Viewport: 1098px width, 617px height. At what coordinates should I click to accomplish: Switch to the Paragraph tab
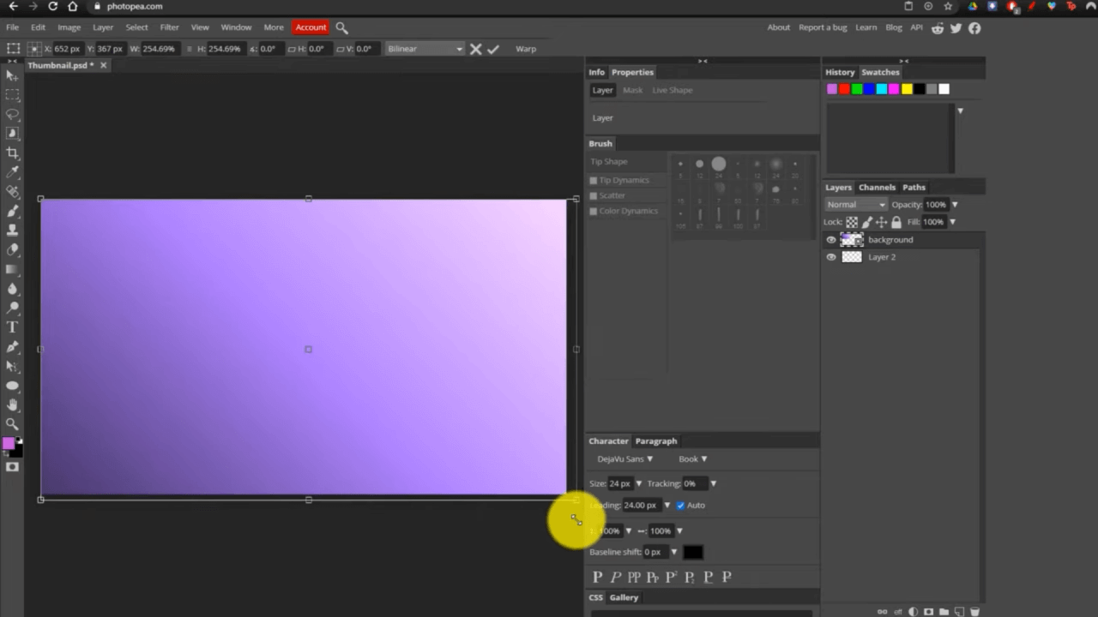pos(656,441)
